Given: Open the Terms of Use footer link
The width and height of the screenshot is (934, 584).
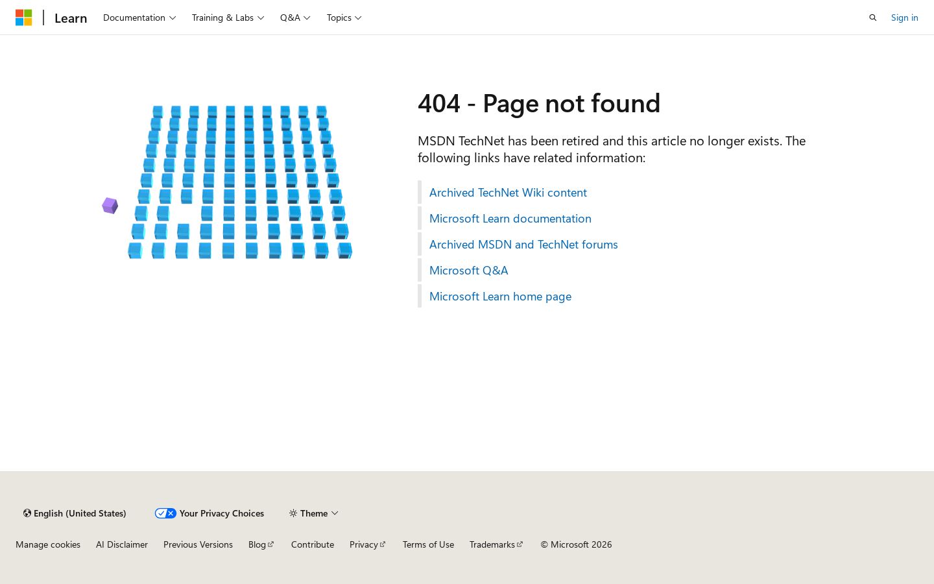Looking at the screenshot, I should [x=428, y=544].
